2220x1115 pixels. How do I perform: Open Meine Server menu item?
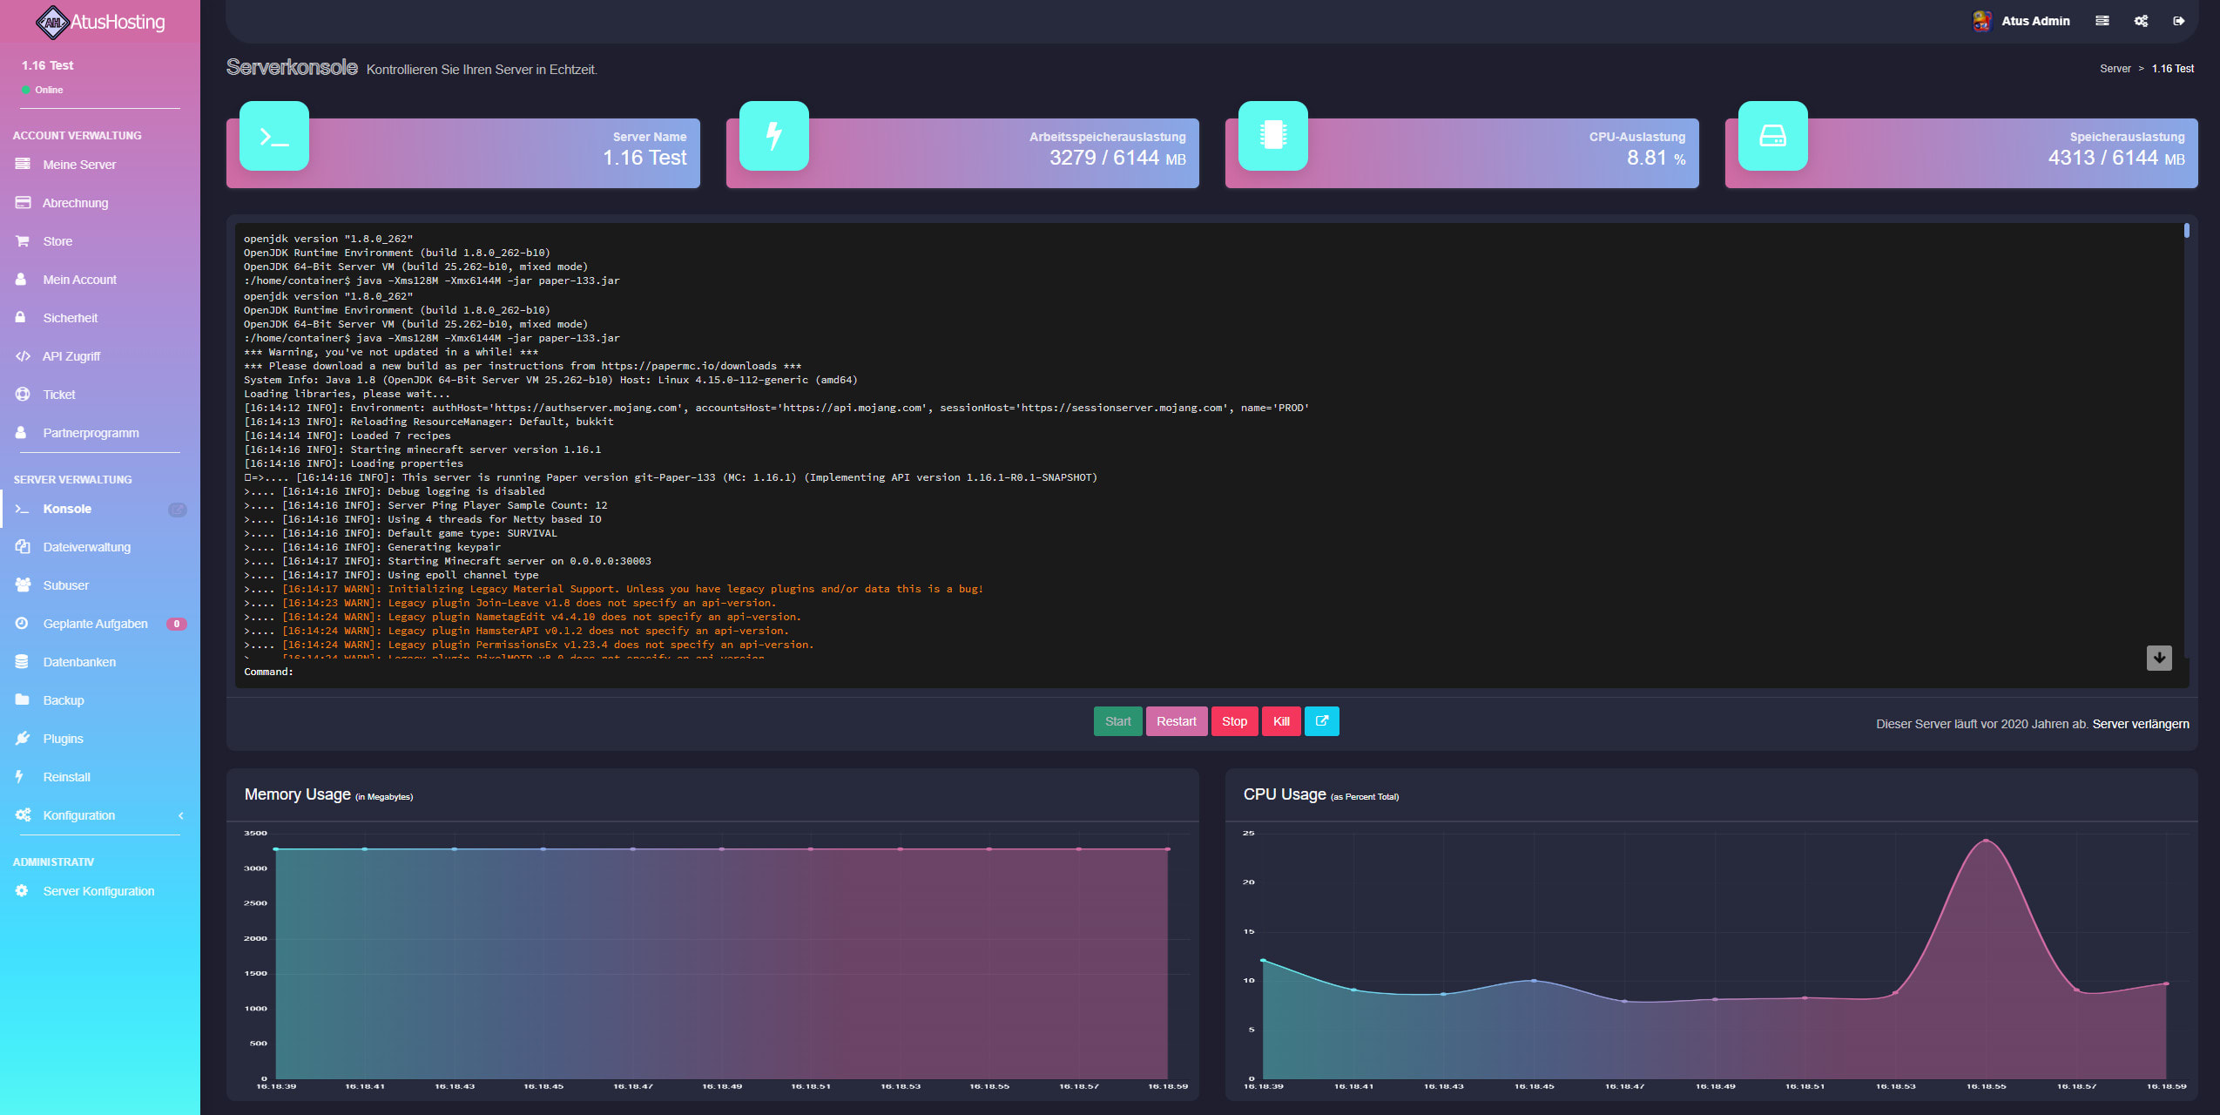[x=100, y=165]
